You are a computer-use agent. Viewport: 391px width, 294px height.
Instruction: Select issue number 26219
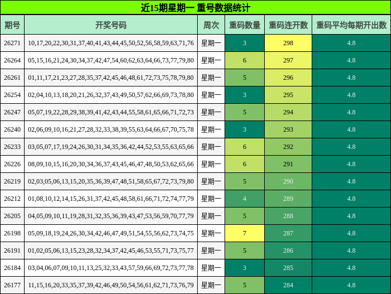coord(12,181)
